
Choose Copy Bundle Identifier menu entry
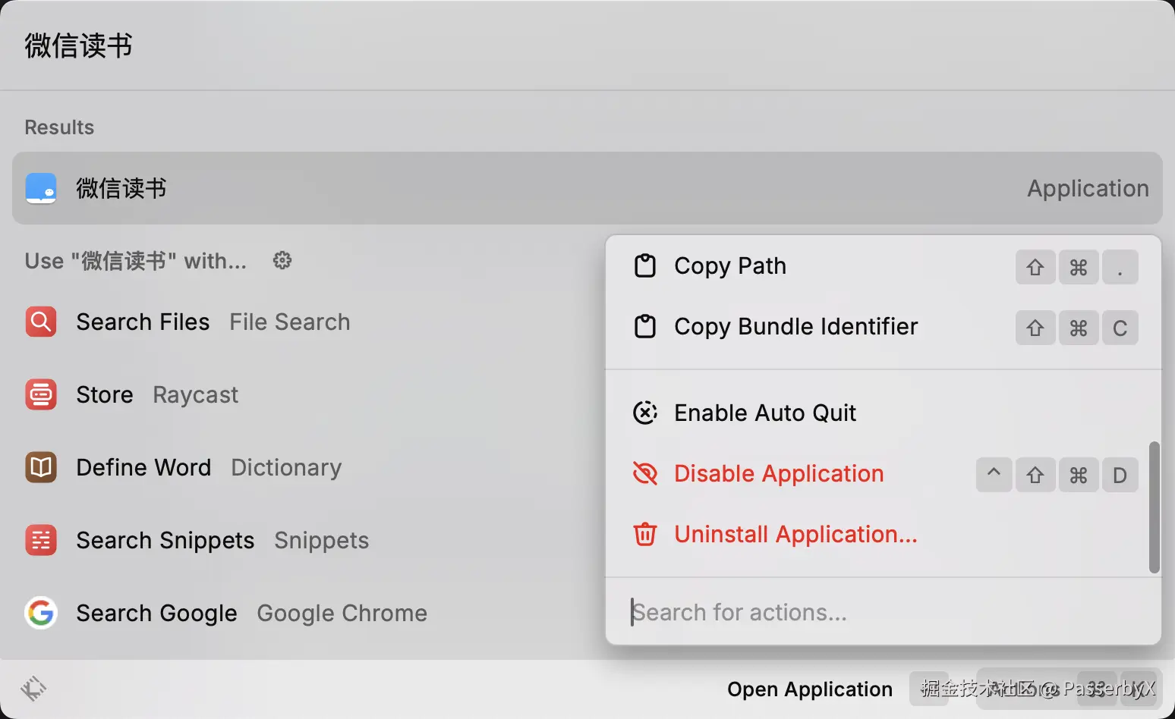click(x=795, y=326)
